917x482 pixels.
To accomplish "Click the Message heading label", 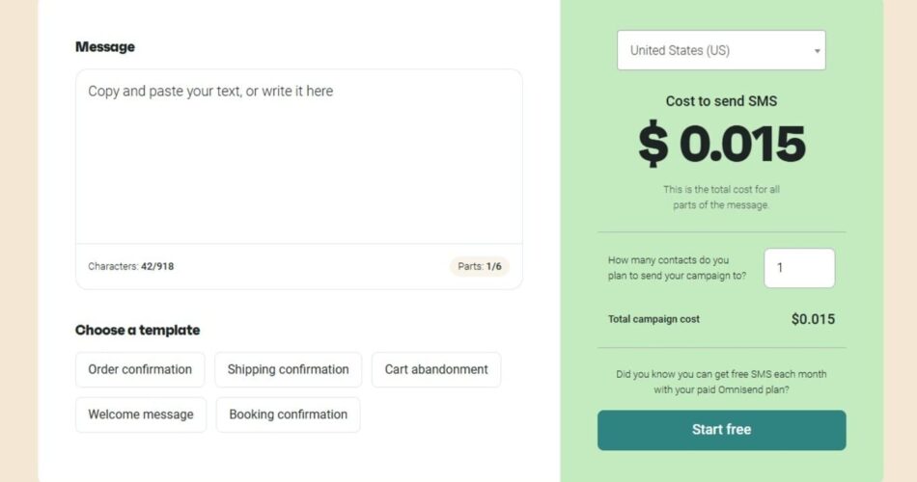I will click(105, 47).
